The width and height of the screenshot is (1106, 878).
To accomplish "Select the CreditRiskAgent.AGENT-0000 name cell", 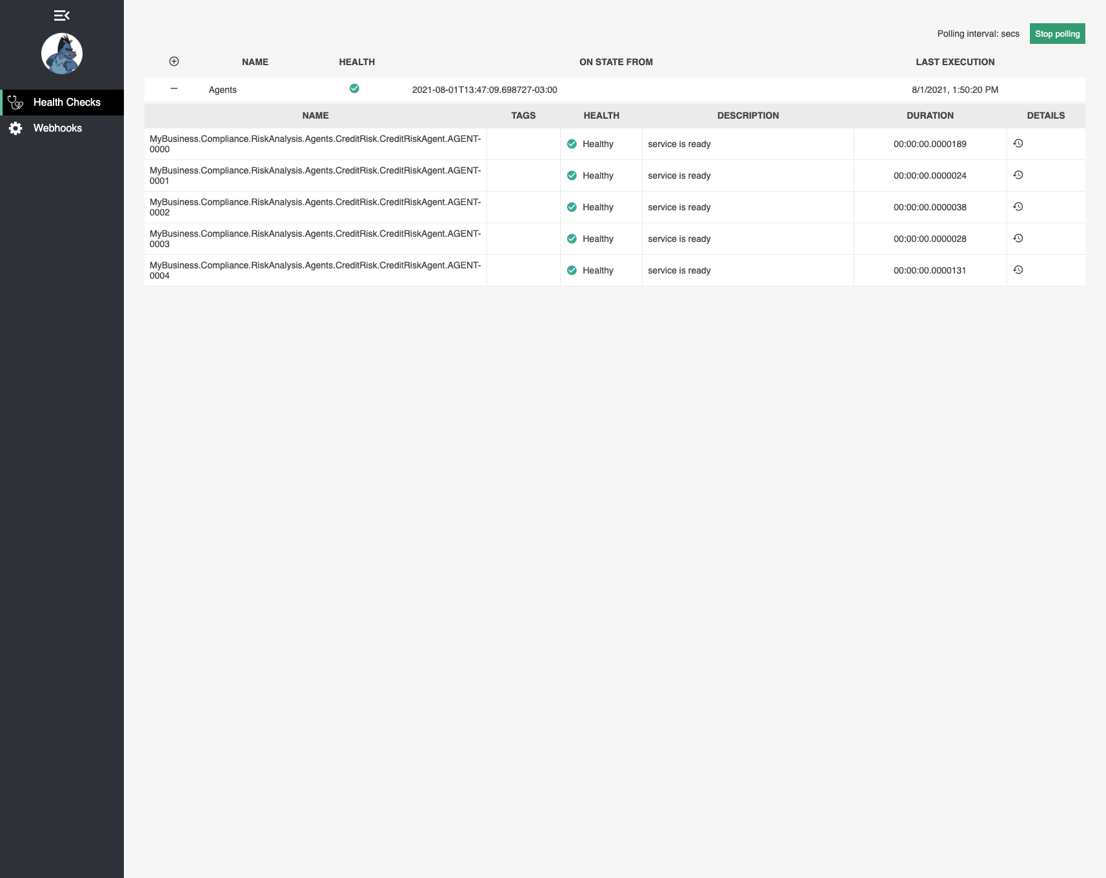I will [316, 144].
